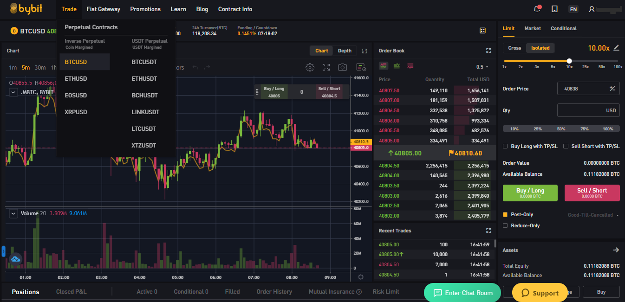Open Assets details with arrow icon

[x=616, y=250]
